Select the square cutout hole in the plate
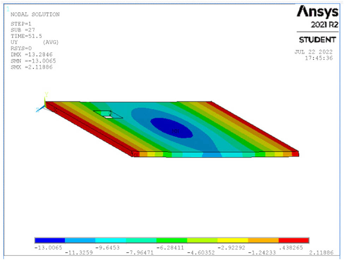The image size is (344, 260). point(108,114)
